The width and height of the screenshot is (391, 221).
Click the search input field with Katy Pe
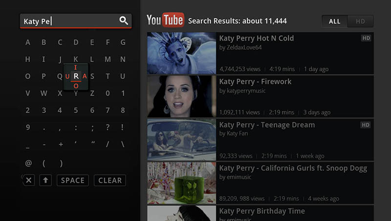[68, 21]
